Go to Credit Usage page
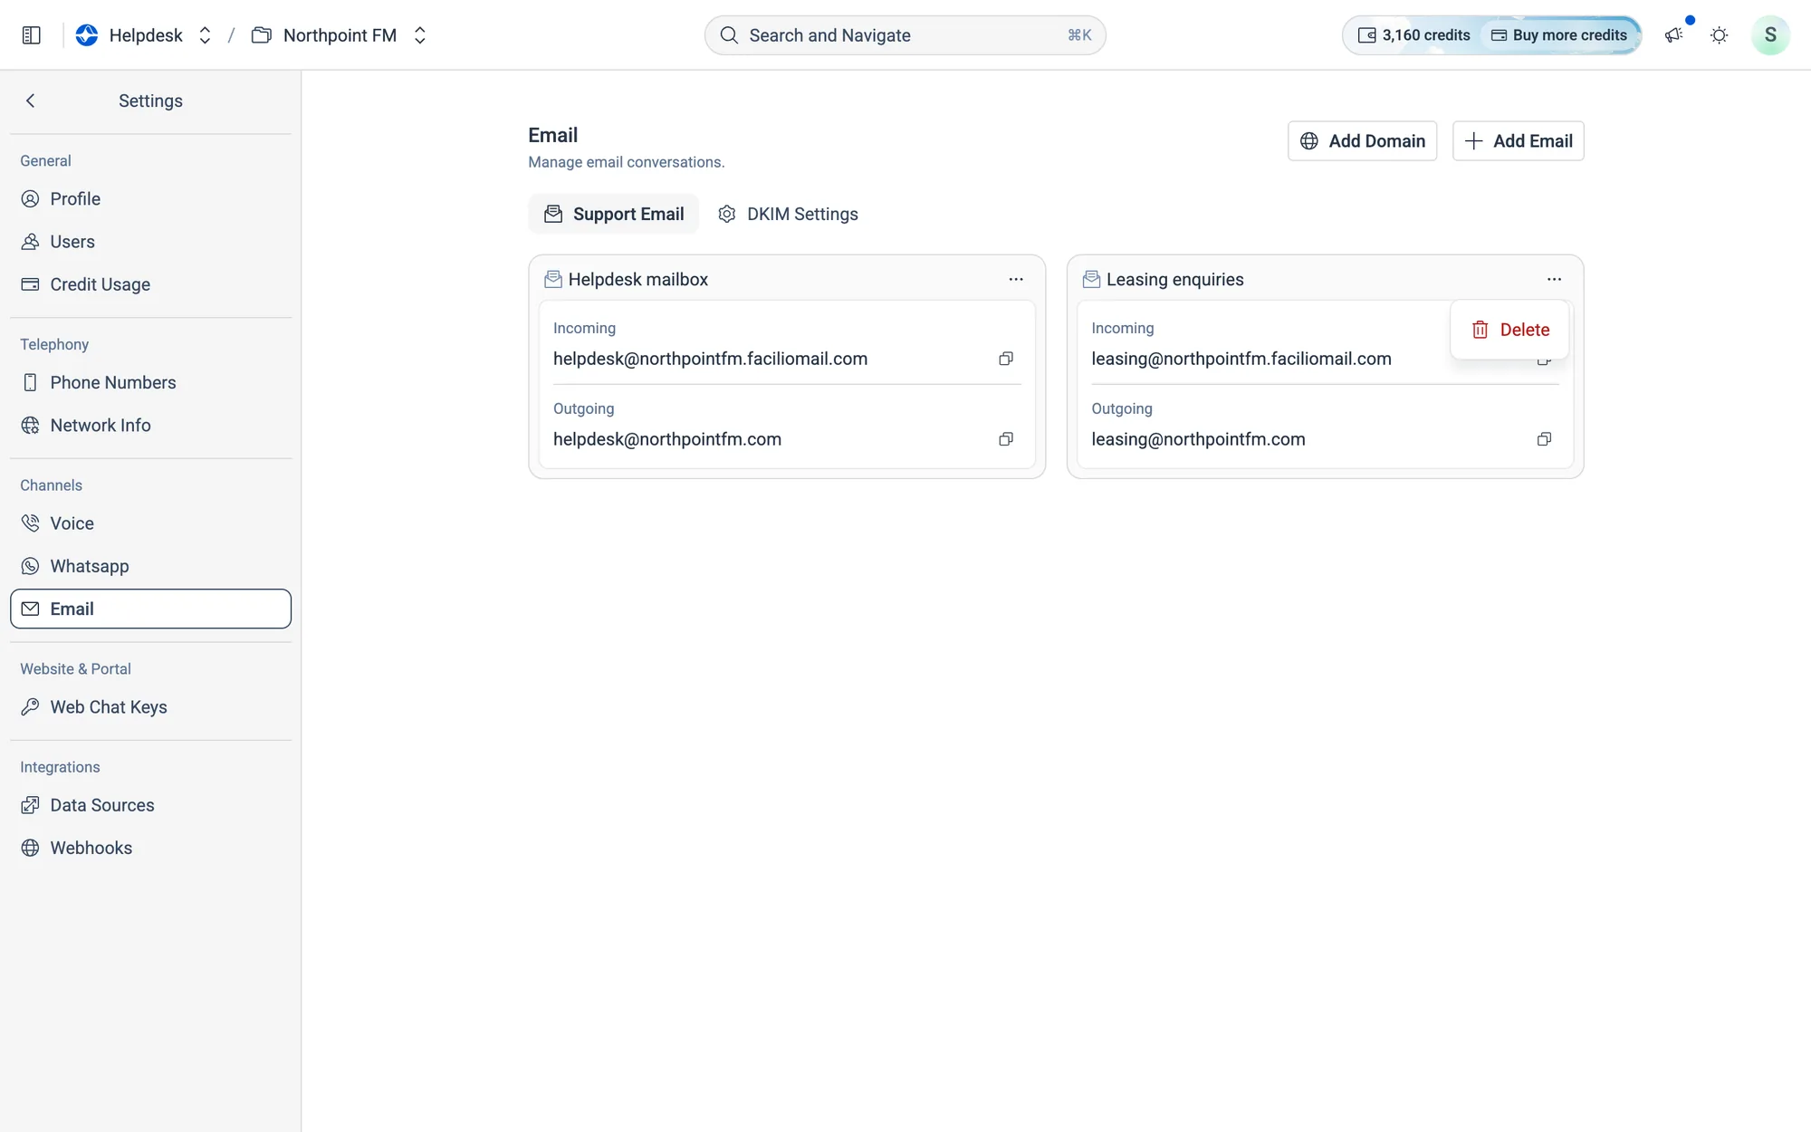 click(x=150, y=284)
